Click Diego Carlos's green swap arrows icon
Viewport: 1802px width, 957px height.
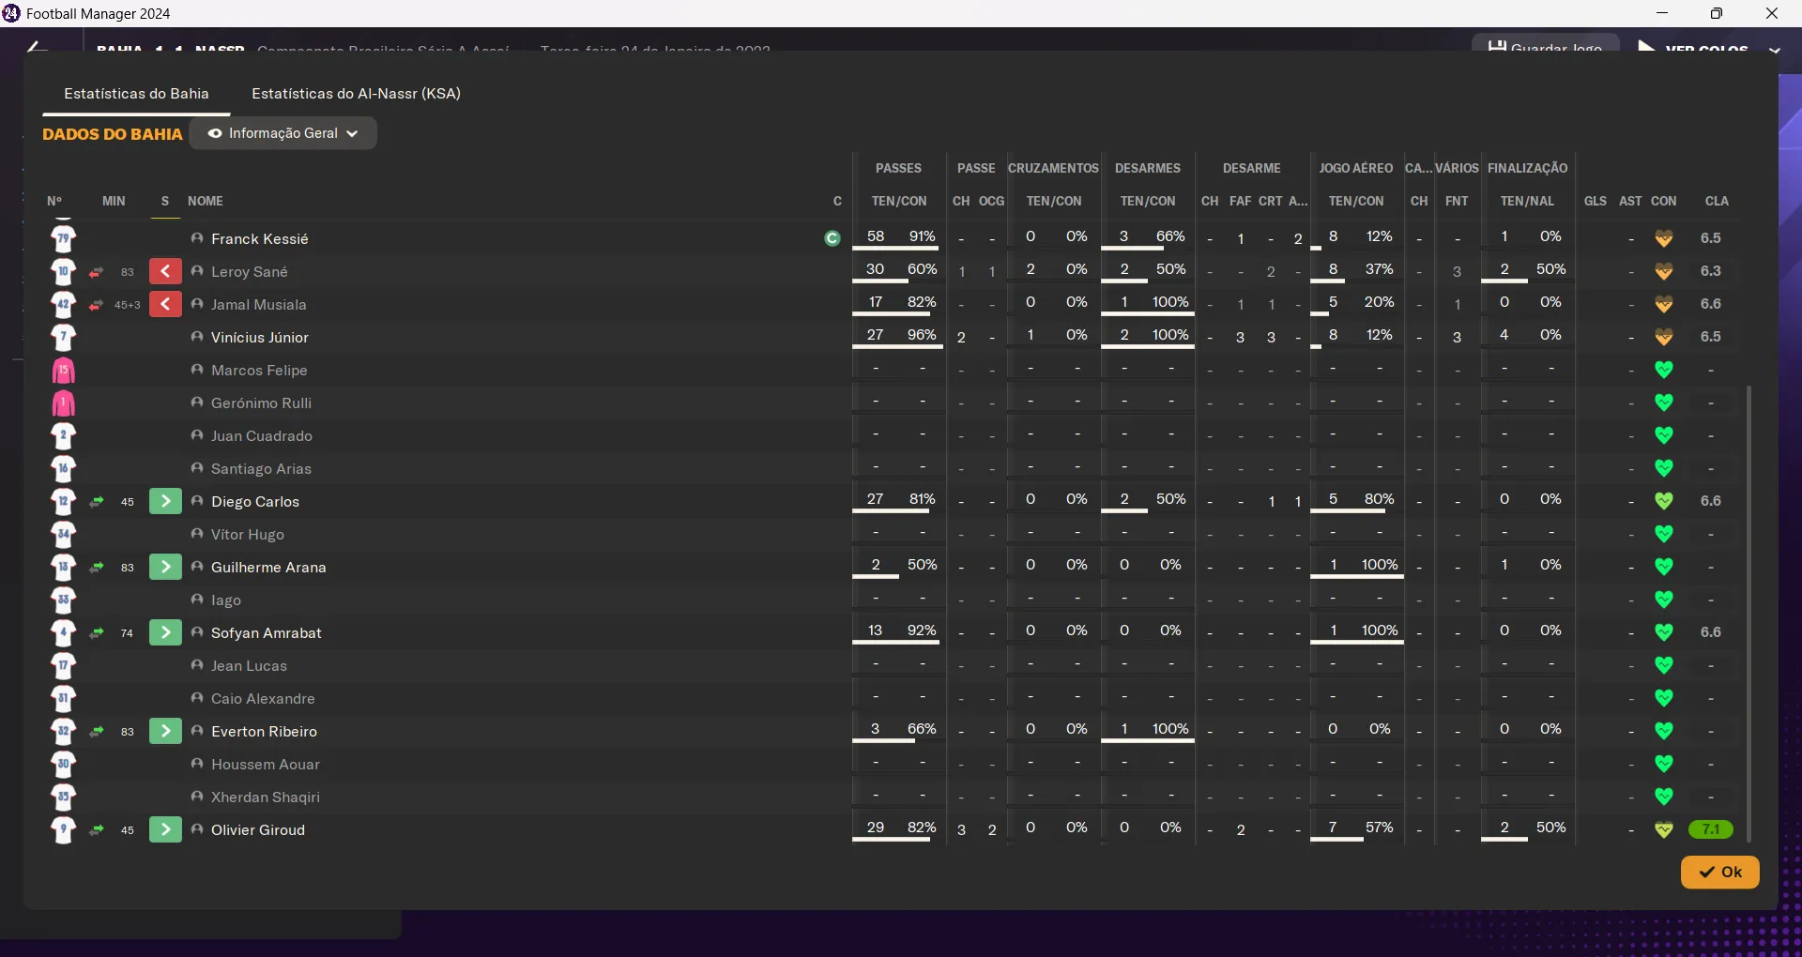(x=96, y=502)
